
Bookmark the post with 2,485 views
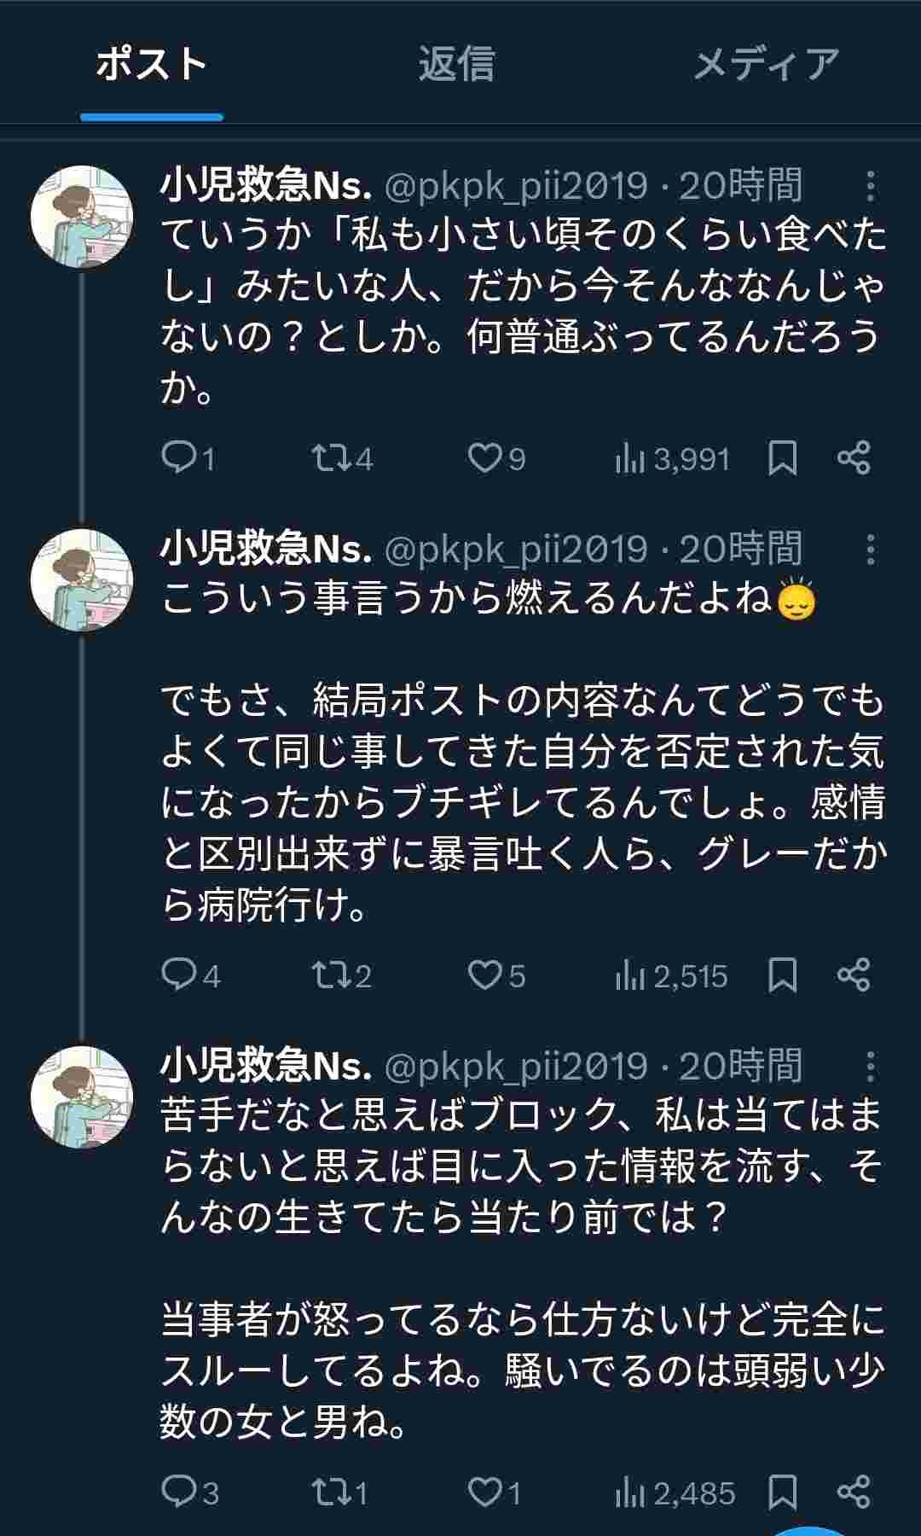click(782, 1492)
